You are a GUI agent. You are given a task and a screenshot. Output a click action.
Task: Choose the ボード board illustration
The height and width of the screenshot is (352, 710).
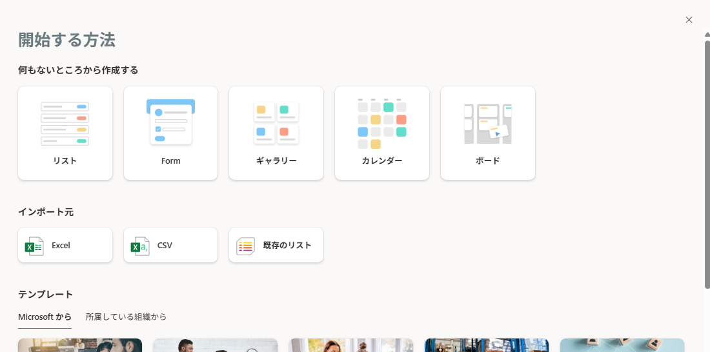(488, 124)
